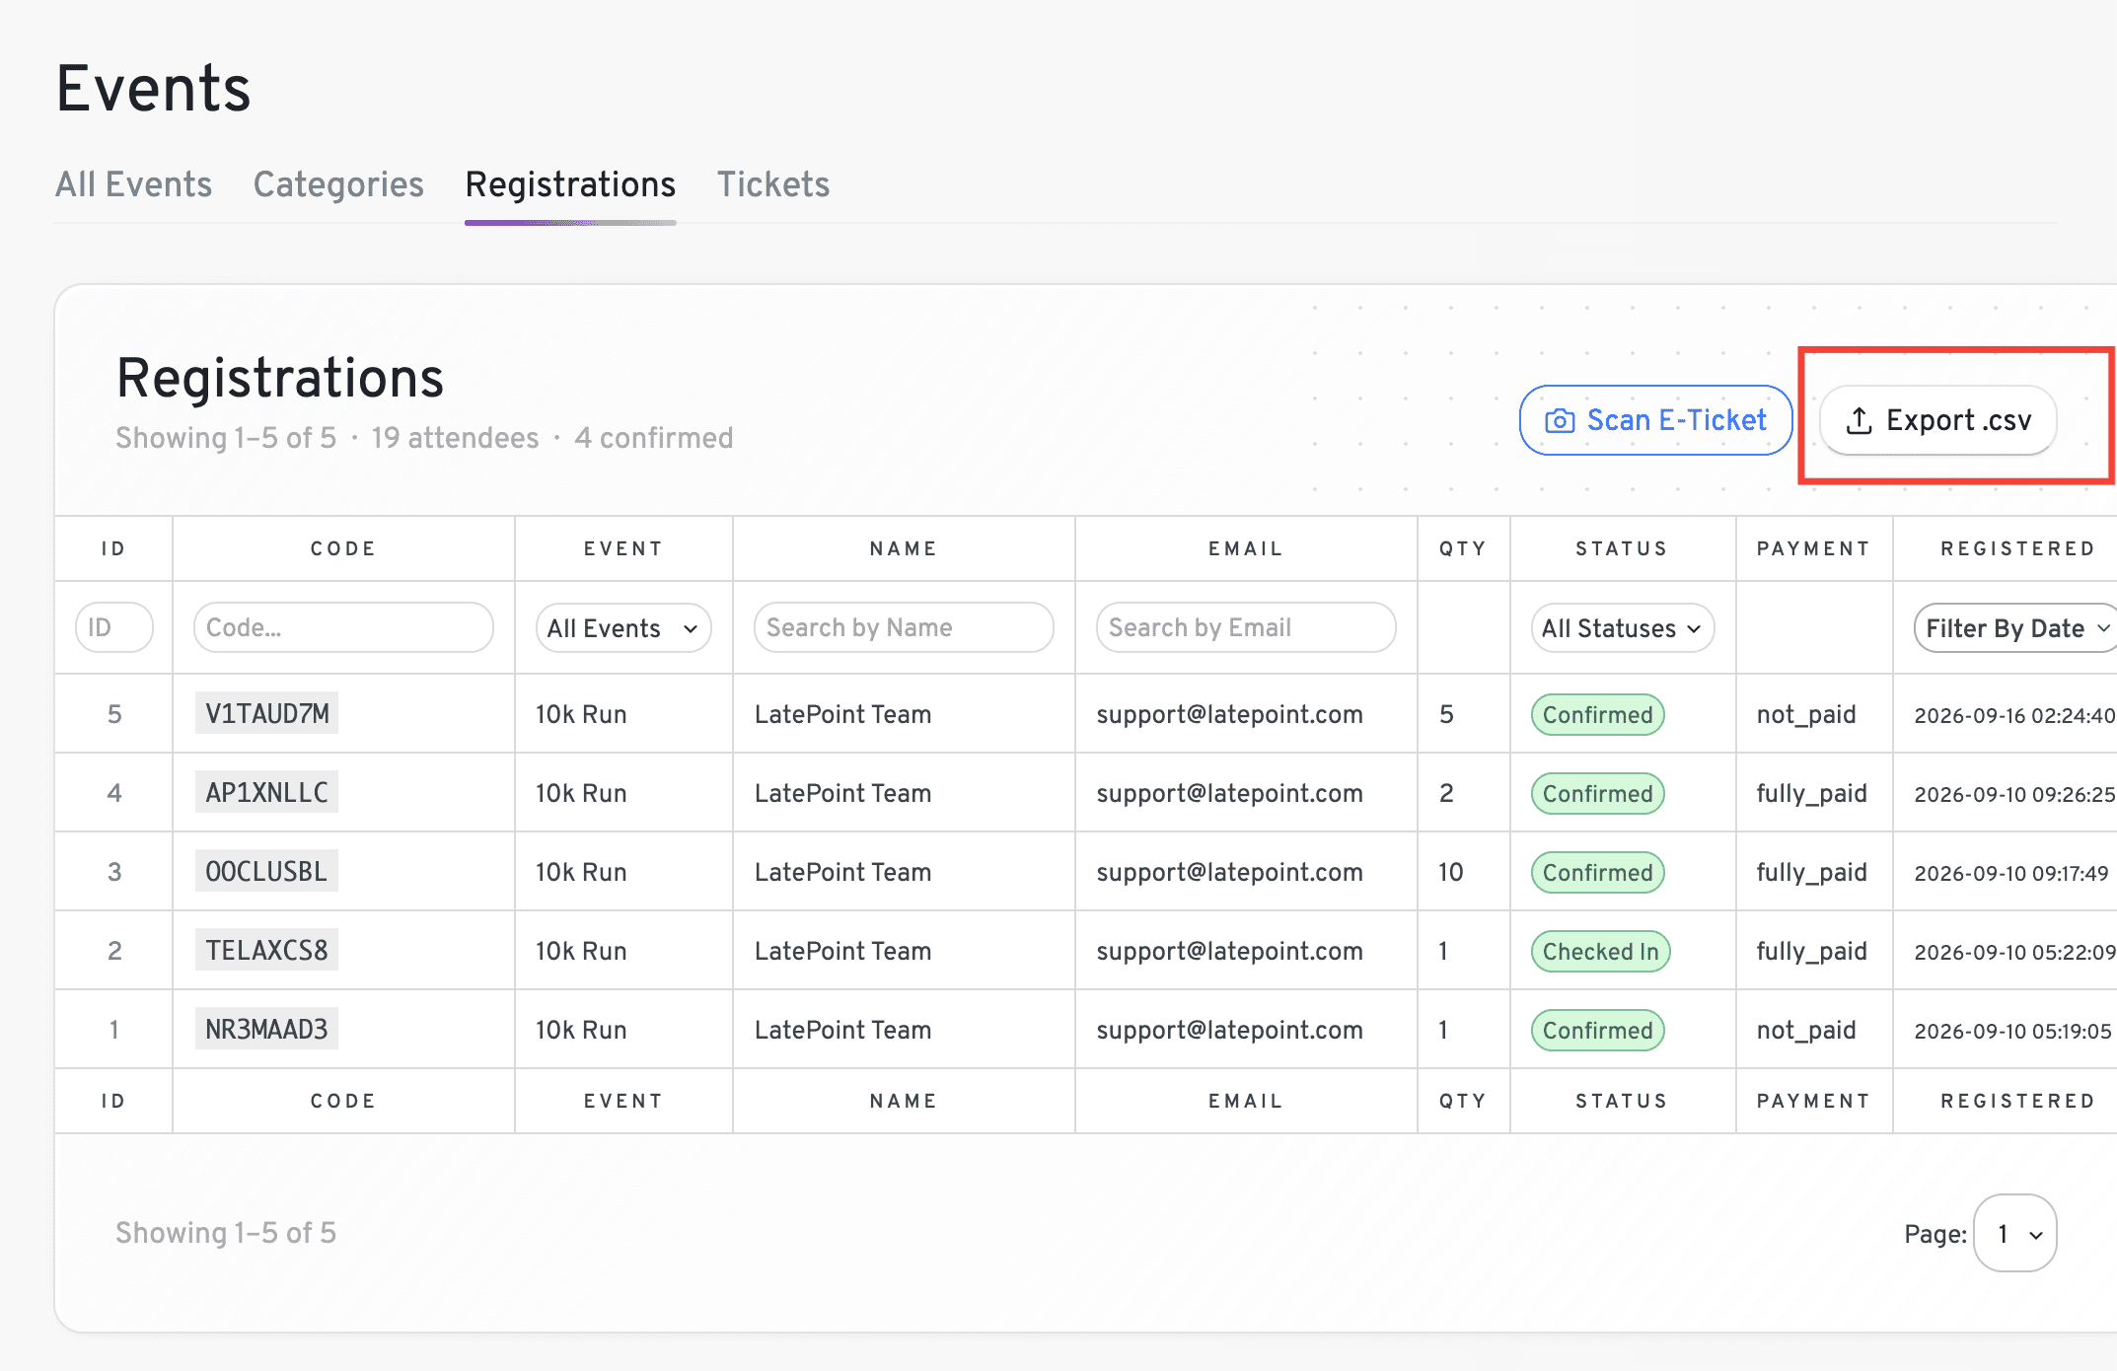This screenshot has width=2117, height=1371.
Task: Click the Search by Email field
Action: pyautogui.click(x=1246, y=627)
